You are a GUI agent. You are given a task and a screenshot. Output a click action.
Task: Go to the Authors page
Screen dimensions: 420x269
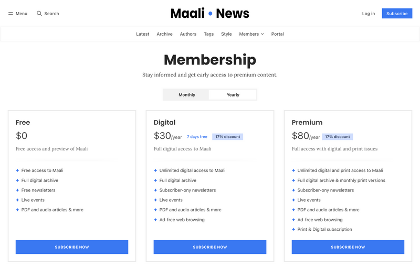(x=188, y=34)
